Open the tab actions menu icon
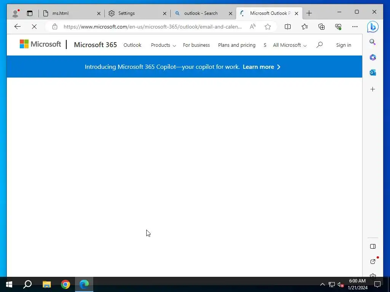 30,13
